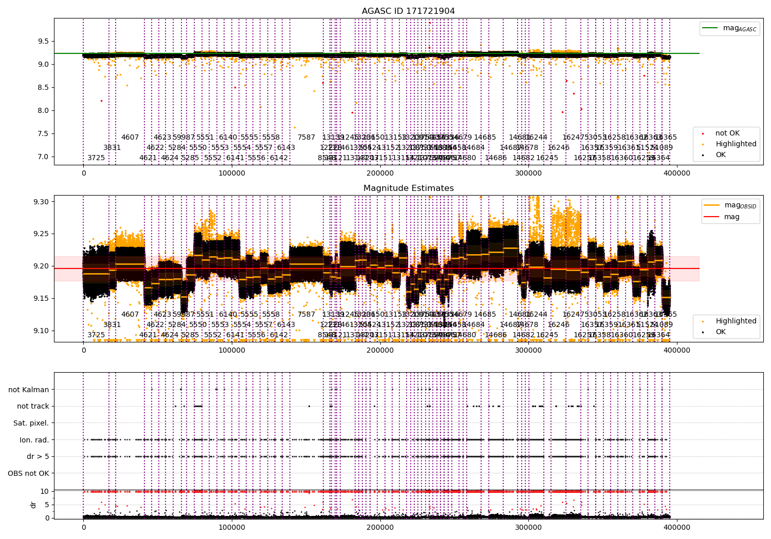This screenshot has height=539, width=771.
Task: Click obsid label 16245 in the top plot
Action: [x=547, y=158]
